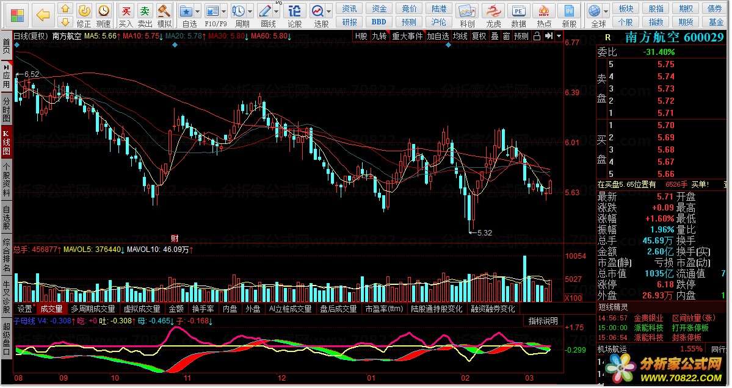Click the padlock icon in chart header
The width and height of the screenshot is (732, 388).
click(x=537, y=36)
